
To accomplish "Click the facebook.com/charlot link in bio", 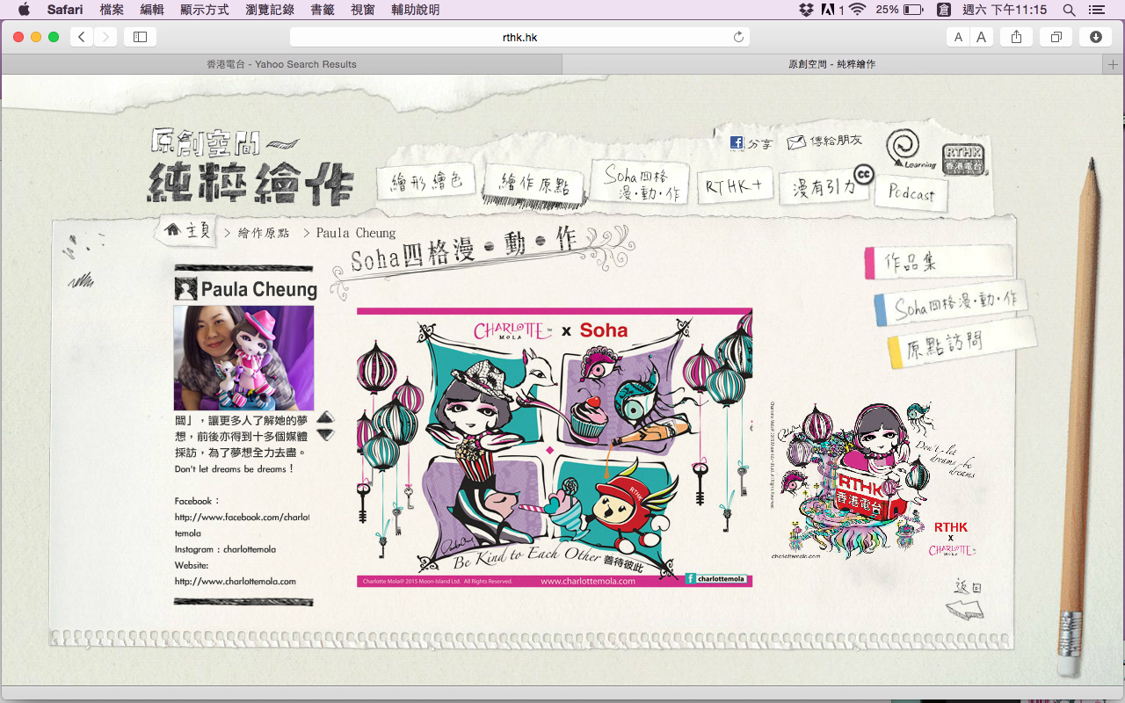I will 243,518.
